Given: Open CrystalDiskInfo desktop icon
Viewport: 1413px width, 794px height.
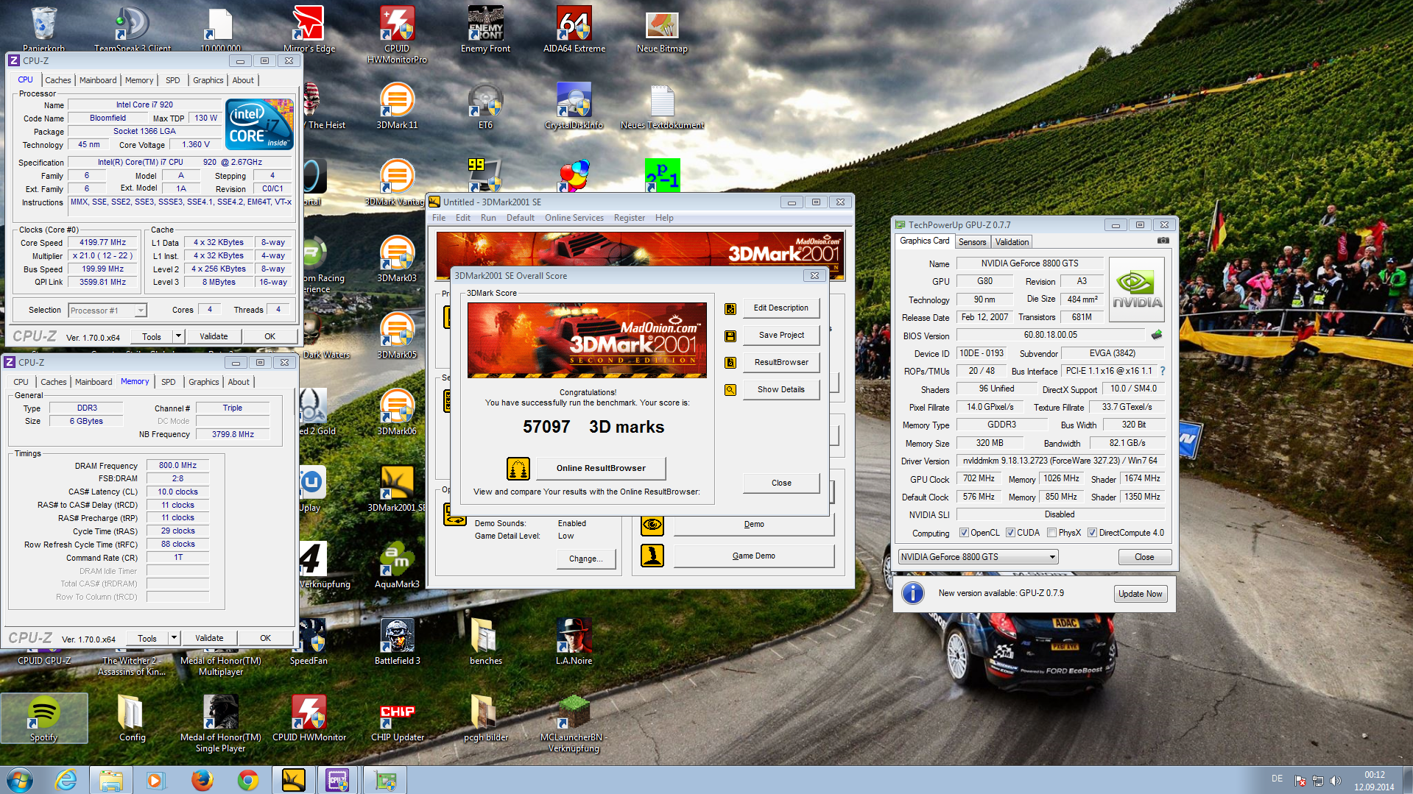Looking at the screenshot, I should [574, 105].
